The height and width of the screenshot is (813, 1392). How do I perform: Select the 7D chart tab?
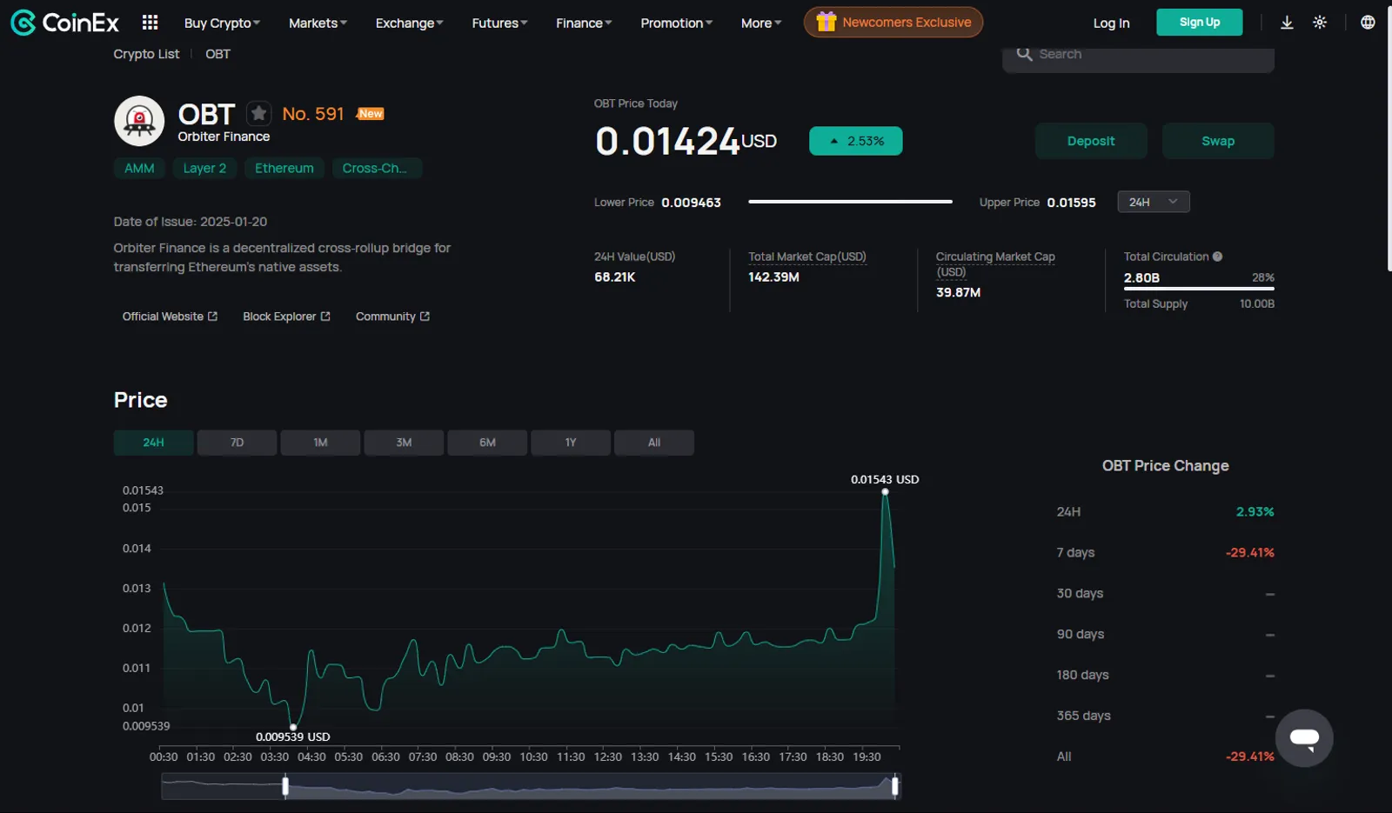pos(237,443)
